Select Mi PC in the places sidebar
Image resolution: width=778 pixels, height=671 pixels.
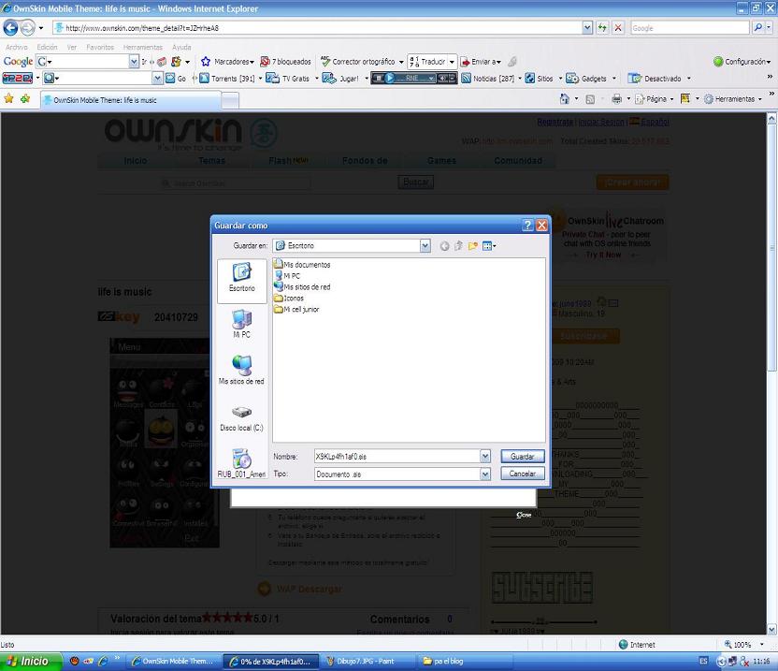pyautogui.click(x=241, y=323)
